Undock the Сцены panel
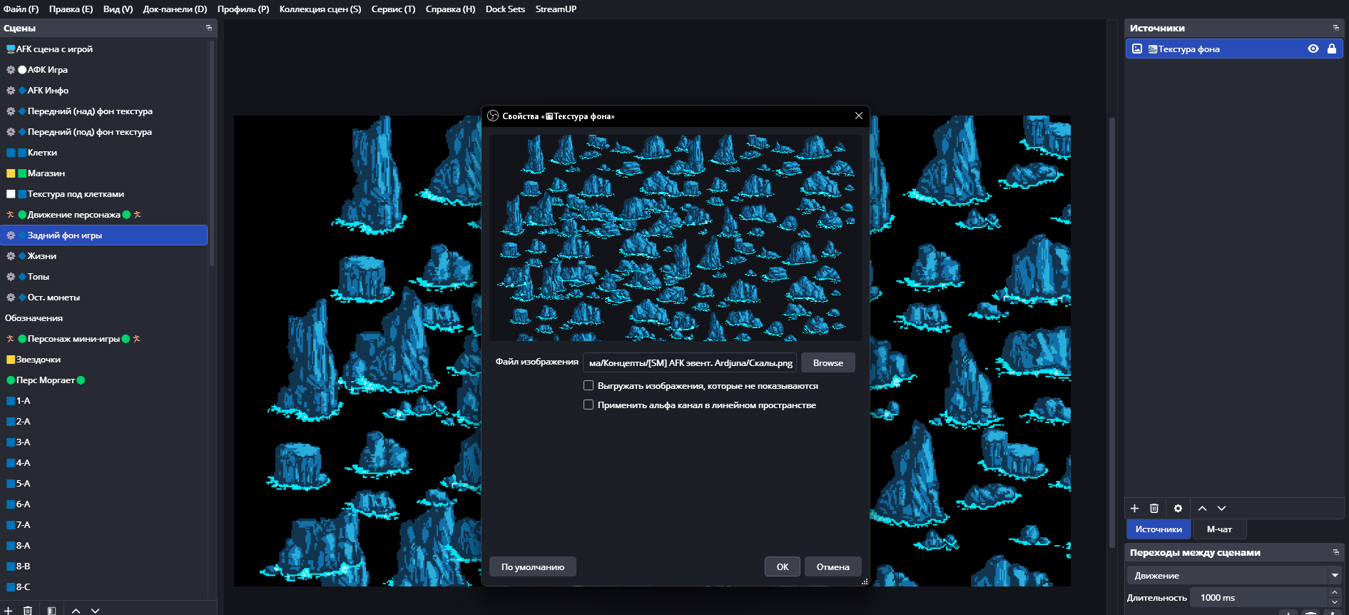 209,28
